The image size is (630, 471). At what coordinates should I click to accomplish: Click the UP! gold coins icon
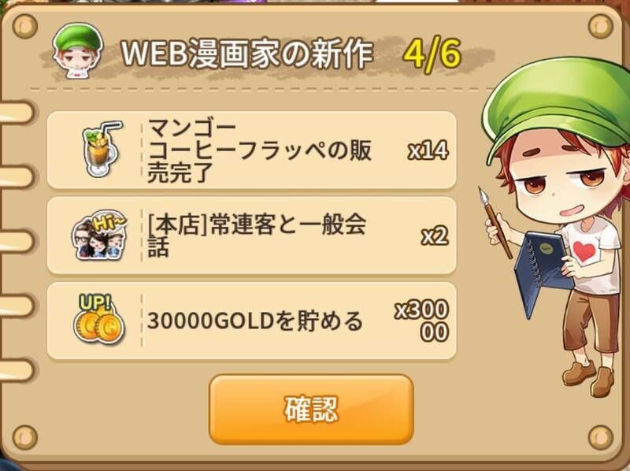click(99, 320)
